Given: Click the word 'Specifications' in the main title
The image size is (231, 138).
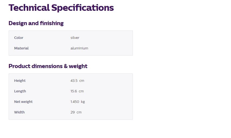Looking at the screenshot, I should click(x=83, y=8).
